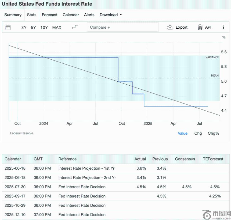Open the three-dot more options menu
The image size is (231, 220).
coord(223,27)
